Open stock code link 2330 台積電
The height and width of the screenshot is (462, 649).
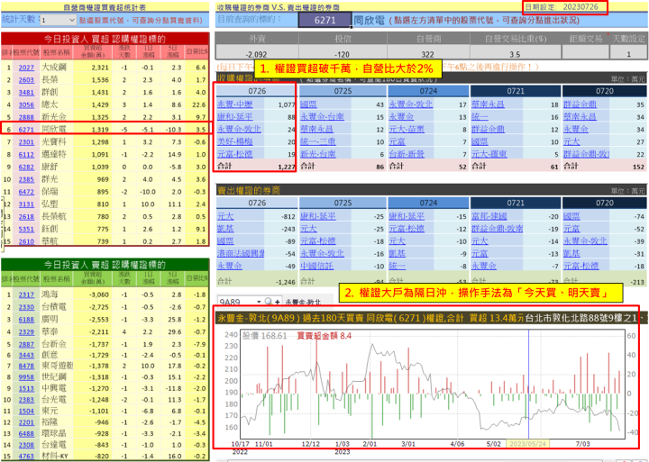(x=26, y=307)
